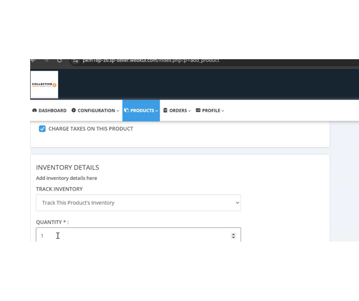This screenshot has width=359, height=301.
Task: Expand the Orders chevron
Action: click(189, 111)
